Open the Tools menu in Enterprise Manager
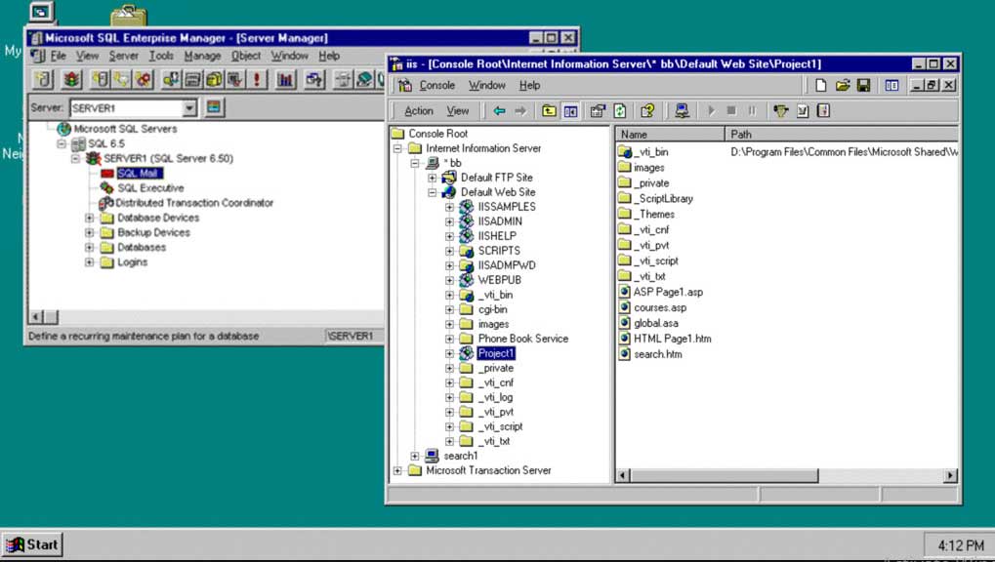The image size is (995, 562). 162,56
